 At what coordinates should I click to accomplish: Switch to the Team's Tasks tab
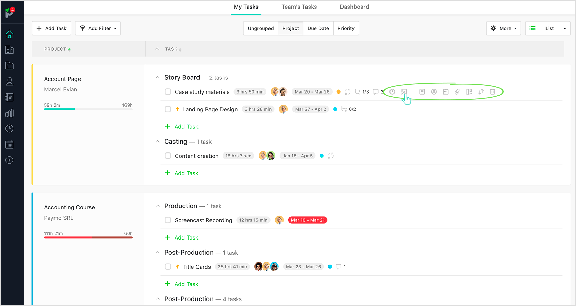pos(299,7)
